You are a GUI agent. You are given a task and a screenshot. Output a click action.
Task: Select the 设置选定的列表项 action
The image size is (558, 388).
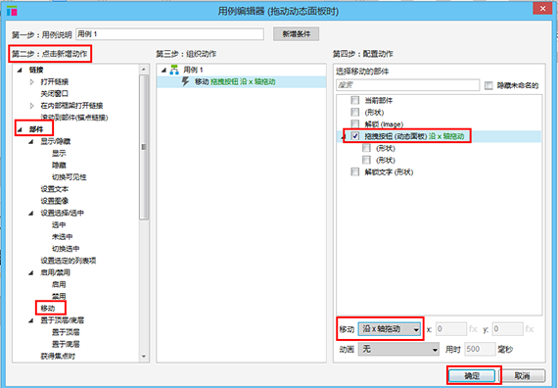(69, 261)
